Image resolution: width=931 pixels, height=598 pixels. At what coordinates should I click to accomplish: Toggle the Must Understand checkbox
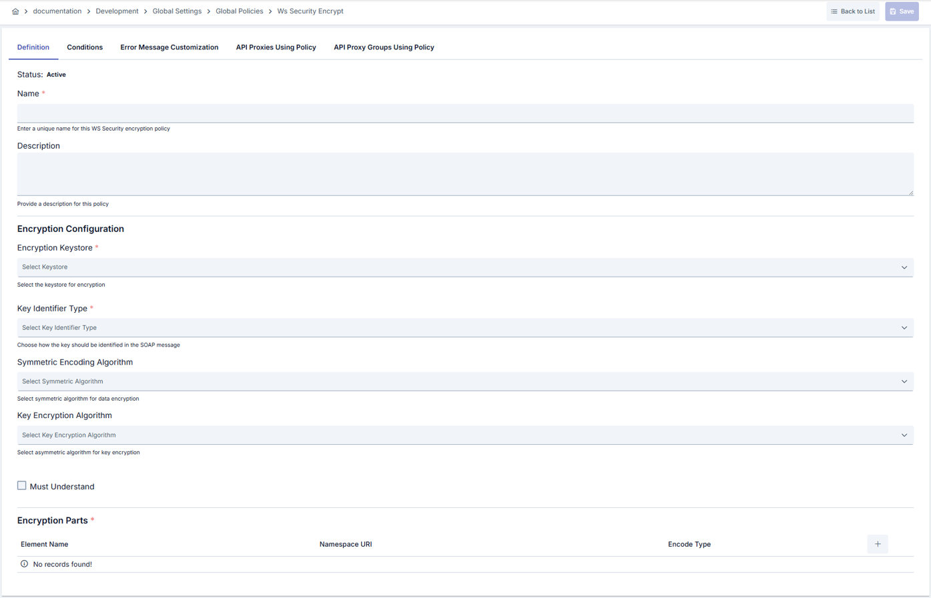click(22, 485)
